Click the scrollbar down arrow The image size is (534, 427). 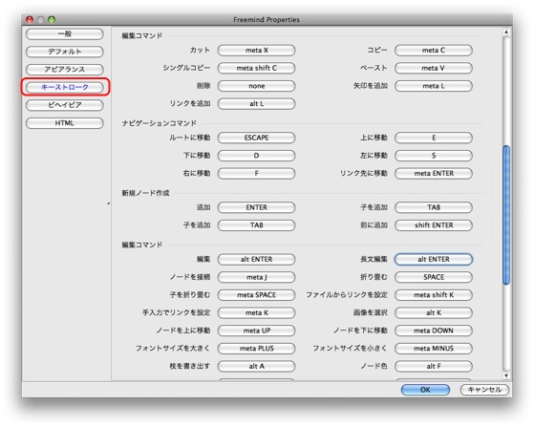(506, 375)
